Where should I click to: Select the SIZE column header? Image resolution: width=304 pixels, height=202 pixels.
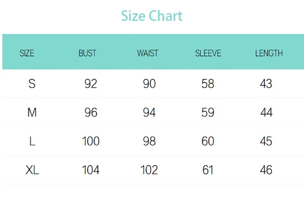pos(27,53)
